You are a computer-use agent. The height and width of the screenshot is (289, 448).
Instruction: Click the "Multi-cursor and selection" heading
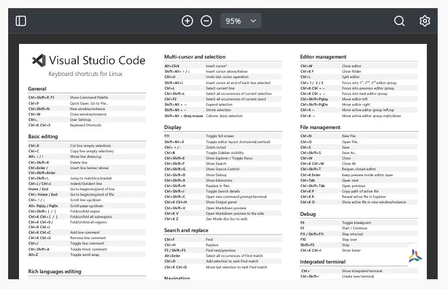click(x=195, y=57)
